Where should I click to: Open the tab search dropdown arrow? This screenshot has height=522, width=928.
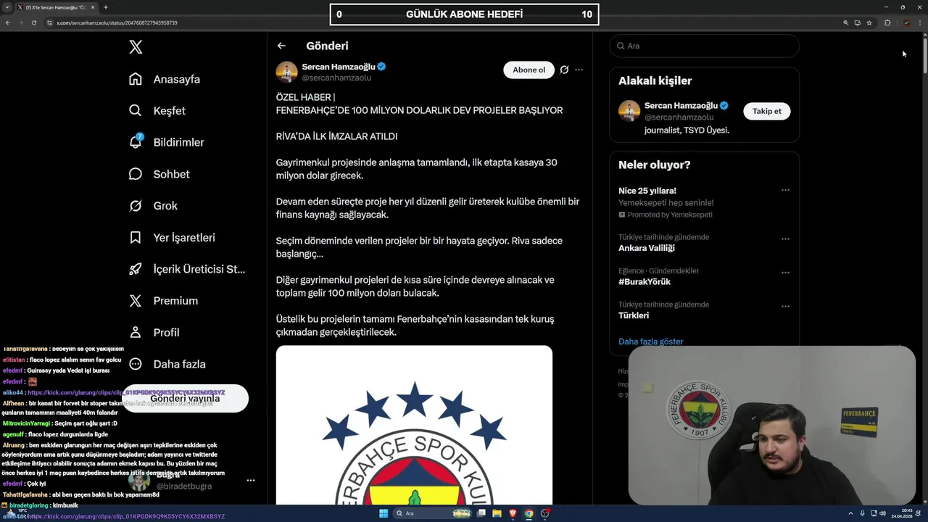coord(7,7)
